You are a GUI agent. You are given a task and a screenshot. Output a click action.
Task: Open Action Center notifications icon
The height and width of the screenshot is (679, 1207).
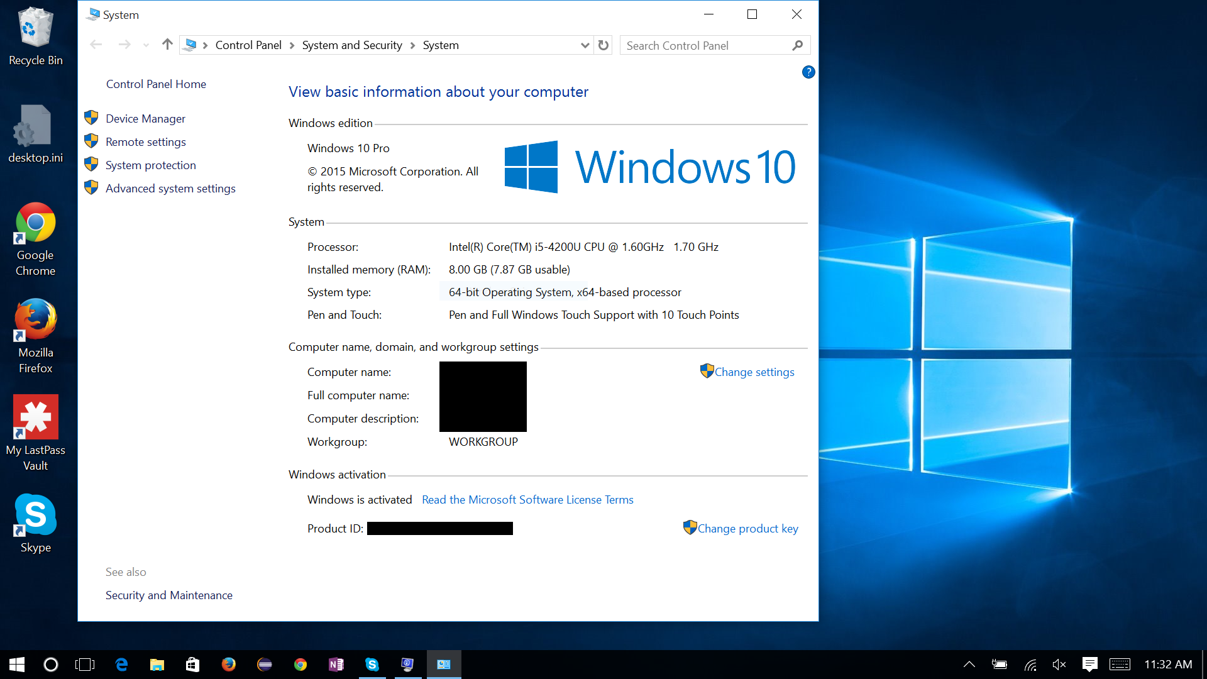coord(1089,665)
